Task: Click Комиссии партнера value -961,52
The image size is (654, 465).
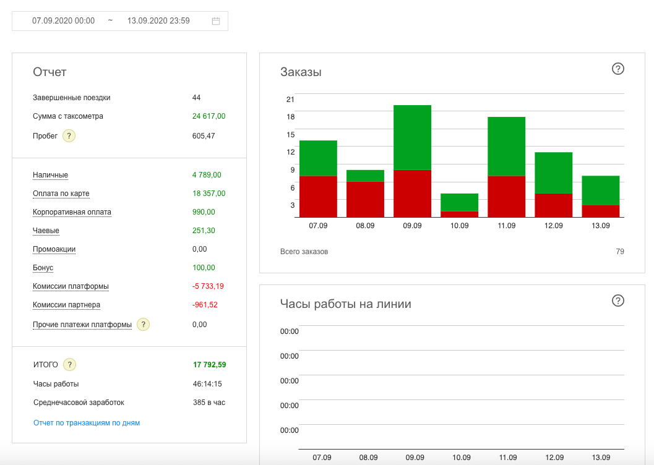Action: tap(205, 305)
